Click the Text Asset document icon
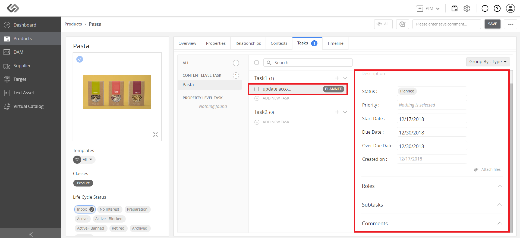This screenshot has width=520, height=238. [7, 93]
